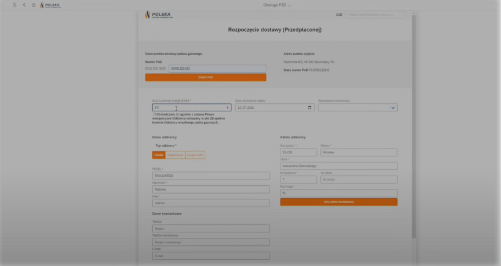Click the Miasto field containing Wrocław
The width and height of the screenshot is (501, 266).
pos(359,152)
